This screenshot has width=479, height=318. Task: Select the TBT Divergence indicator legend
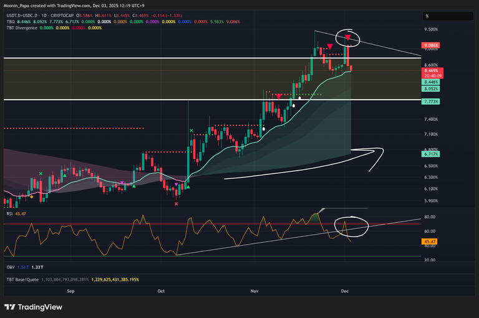20,27
